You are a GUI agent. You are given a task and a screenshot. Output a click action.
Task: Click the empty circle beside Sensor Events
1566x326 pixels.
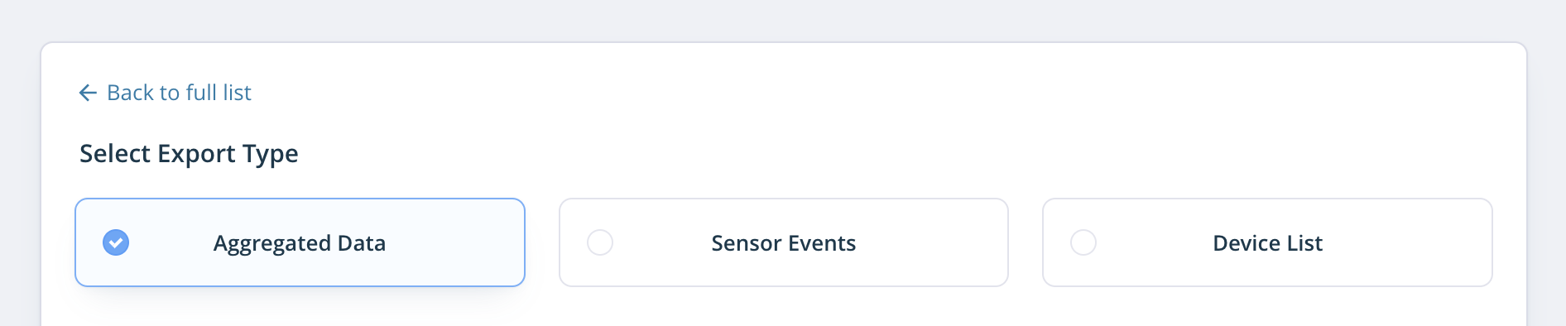click(600, 242)
